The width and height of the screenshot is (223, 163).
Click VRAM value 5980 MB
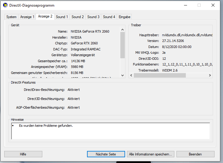[77, 67]
